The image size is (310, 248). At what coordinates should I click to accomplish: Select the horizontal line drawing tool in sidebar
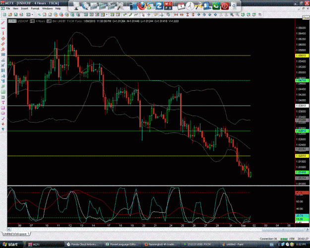[3, 28]
